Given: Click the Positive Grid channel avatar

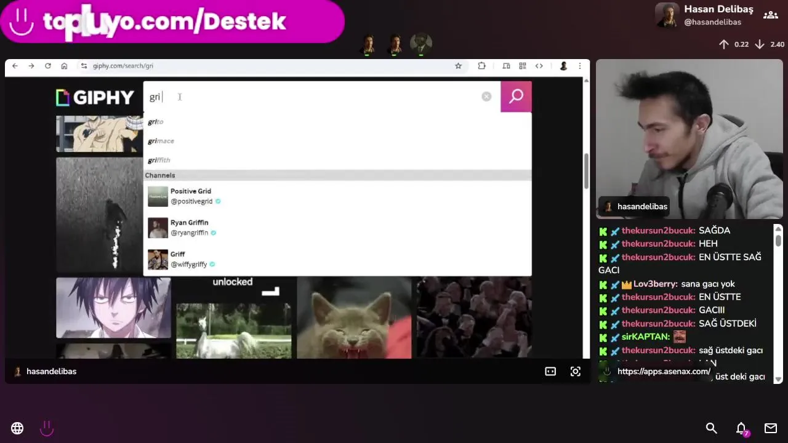Looking at the screenshot, I should (x=158, y=196).
